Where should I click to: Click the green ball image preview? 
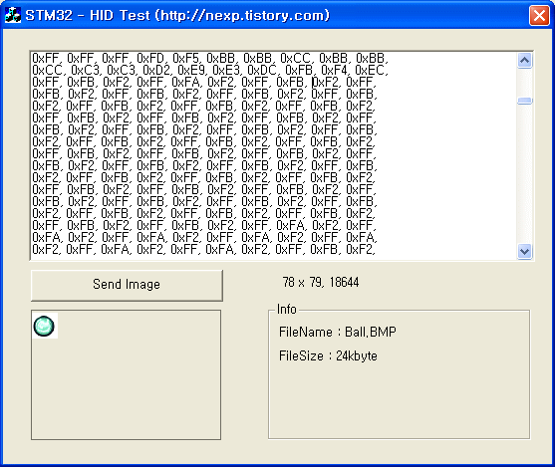(x=45, y=326)
